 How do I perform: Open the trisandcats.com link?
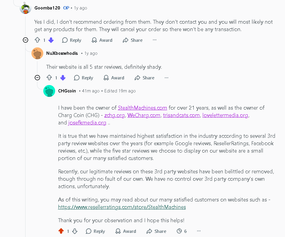(x=181, y=115)
